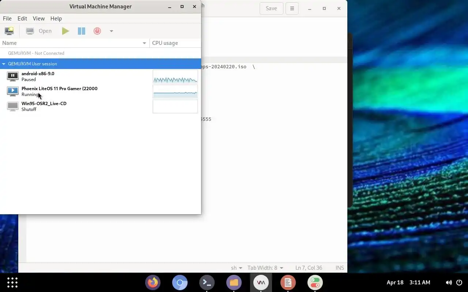
Task: Close the Virtual Machine Manager window
Action: (195, 7)
